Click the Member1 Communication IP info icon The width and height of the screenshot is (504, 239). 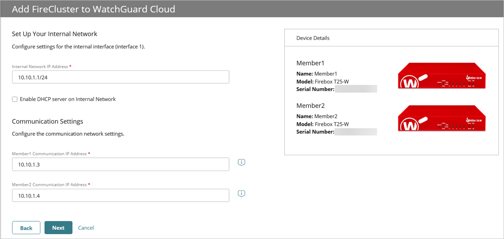tap(241, 162)
